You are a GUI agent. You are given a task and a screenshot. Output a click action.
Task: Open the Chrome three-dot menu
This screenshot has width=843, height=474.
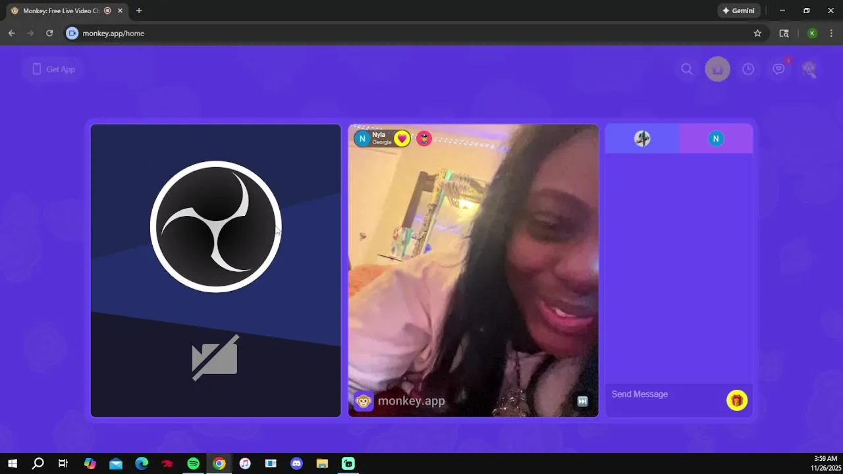point(831,33)
